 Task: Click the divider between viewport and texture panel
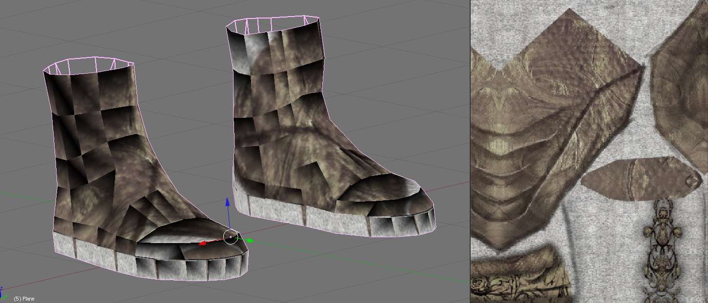470,151
